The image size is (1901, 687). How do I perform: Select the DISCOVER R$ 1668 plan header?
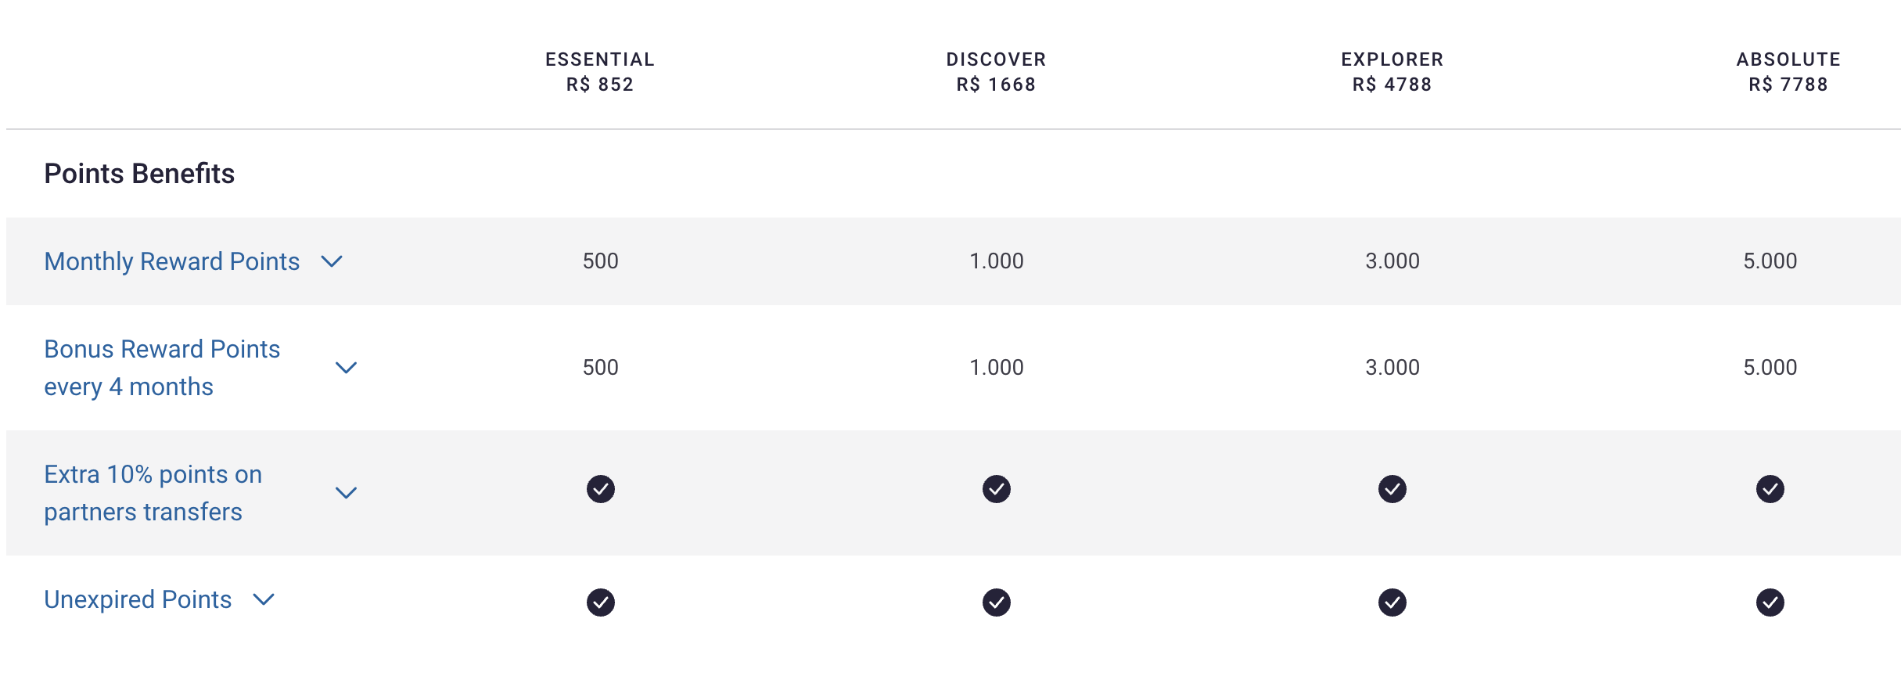coord(996,72)
